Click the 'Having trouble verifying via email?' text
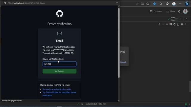The width and height of the screenshot is (191, 107). [55, 85]
